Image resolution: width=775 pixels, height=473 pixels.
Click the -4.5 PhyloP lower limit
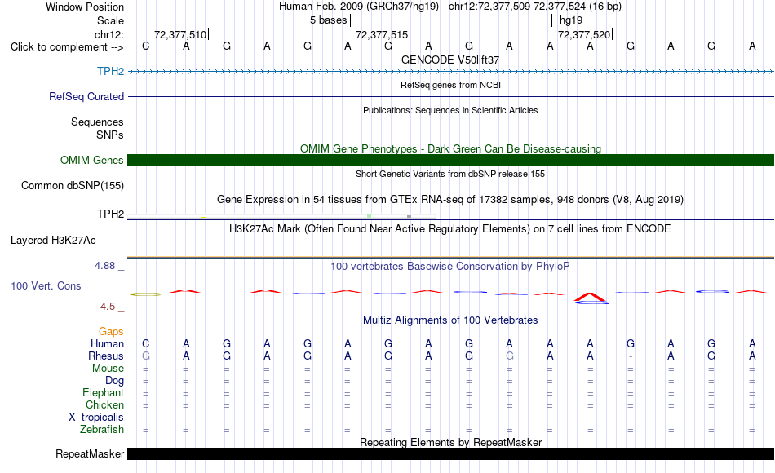click(x=106, y=307)
